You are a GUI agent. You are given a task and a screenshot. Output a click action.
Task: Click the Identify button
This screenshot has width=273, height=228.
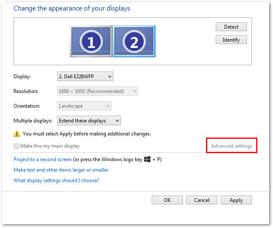pos(231,40)
